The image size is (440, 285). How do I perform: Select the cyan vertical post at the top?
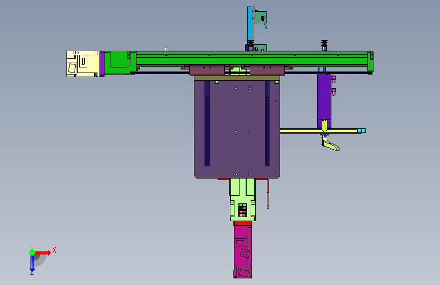251,24
